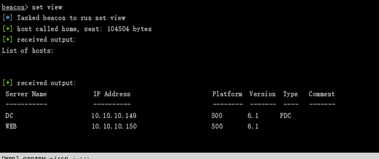379x159 pixels.
Task: Click the 'Server Name' column header
Action: click(26, 94)
